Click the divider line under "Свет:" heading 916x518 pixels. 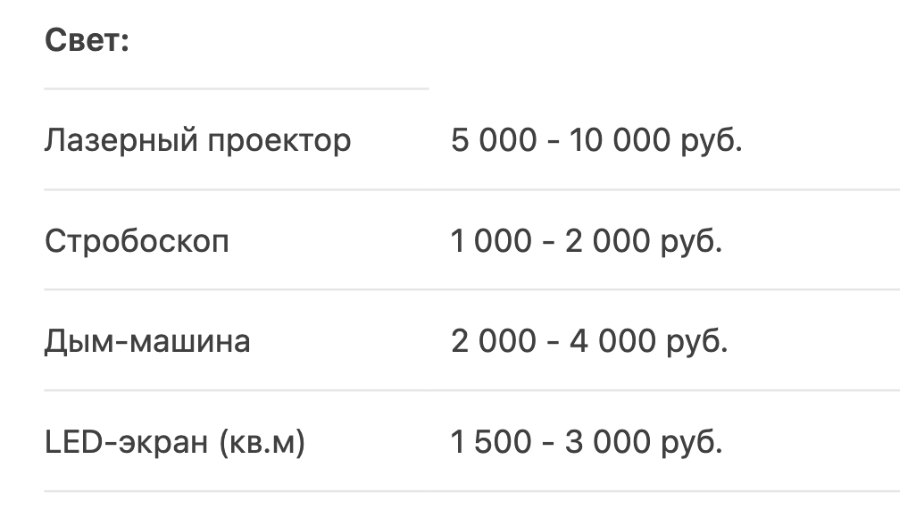[237, 89]
